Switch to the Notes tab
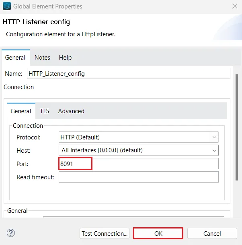This screenshot has width=242, height=245. (x=42, y=58)
